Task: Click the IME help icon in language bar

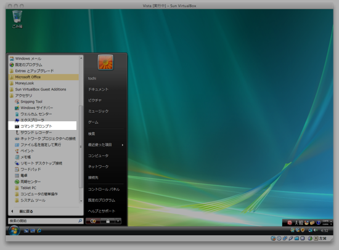Action: point(319,223)
